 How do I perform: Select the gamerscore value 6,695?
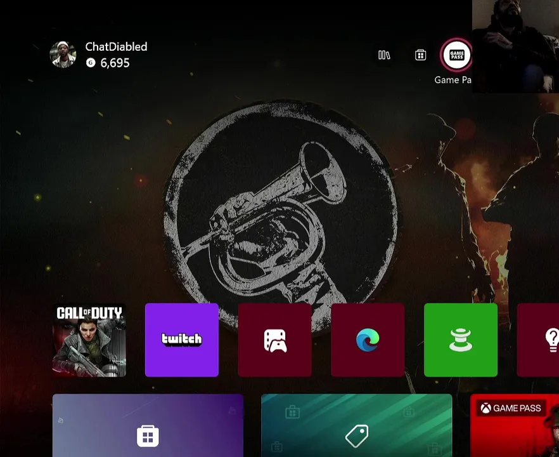pyautogui.click(x=115, y=63)
